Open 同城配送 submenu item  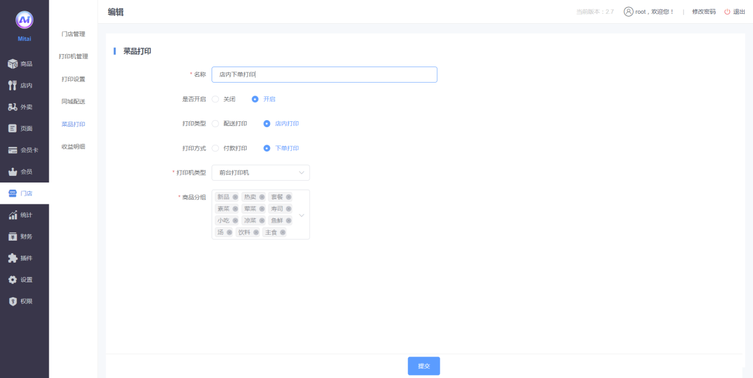click(73, 102)
